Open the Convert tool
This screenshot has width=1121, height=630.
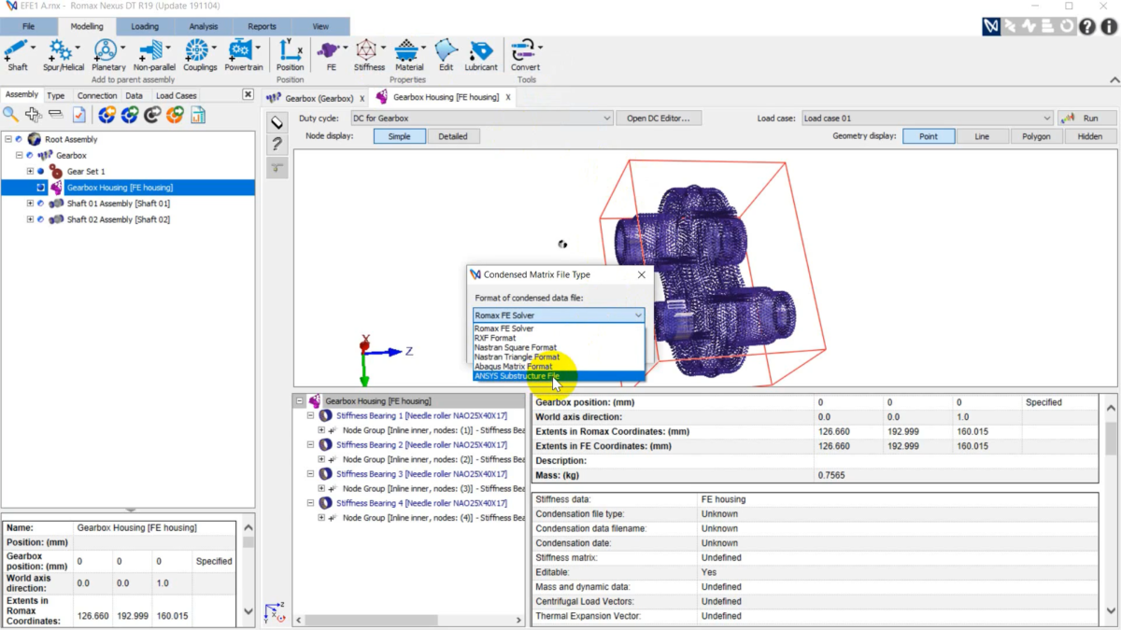coord(525,55)
